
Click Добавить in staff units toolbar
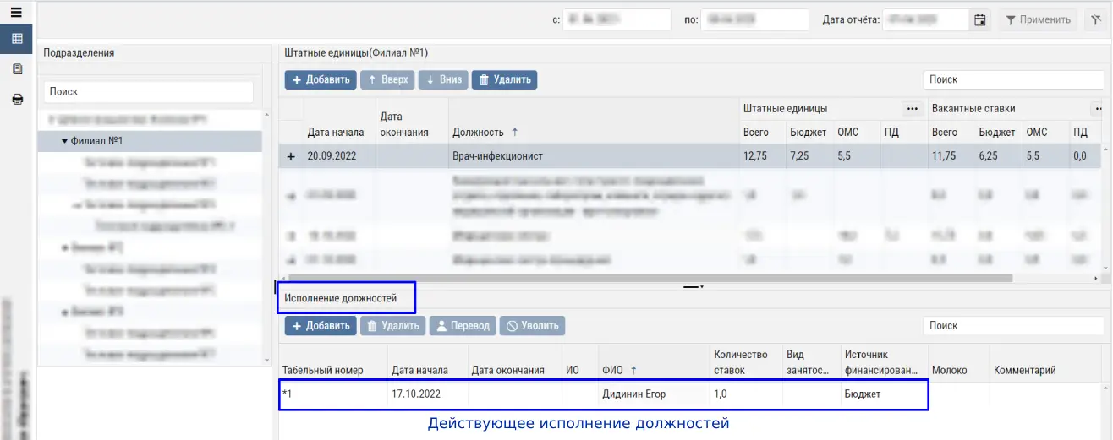pos(321,80)
